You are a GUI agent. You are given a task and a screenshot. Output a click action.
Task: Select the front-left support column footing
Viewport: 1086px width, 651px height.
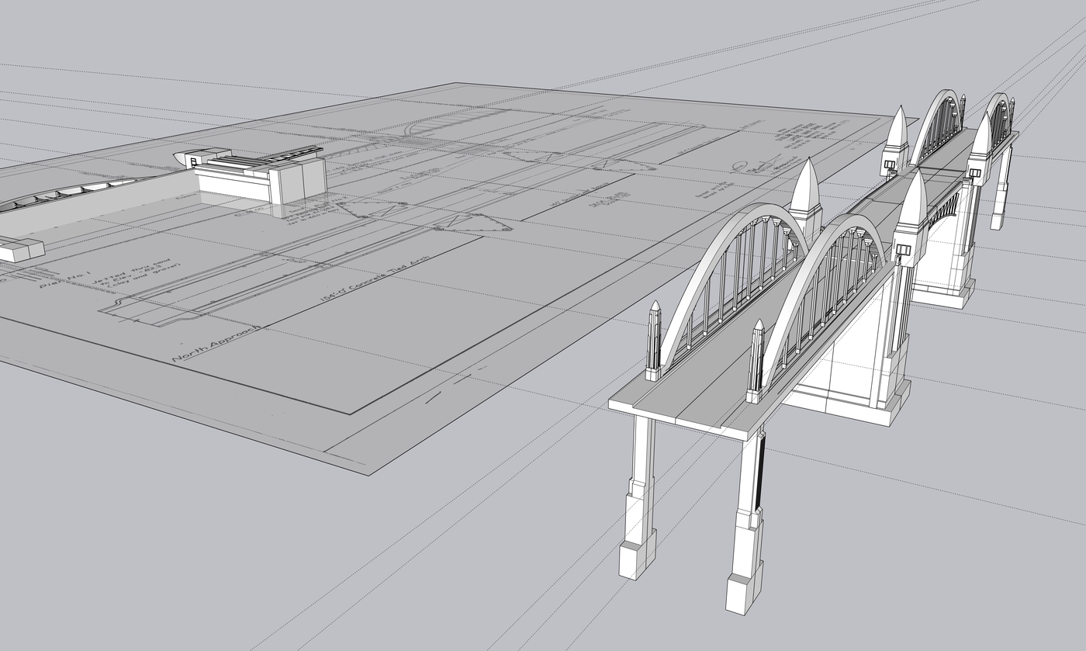(637, 555)
